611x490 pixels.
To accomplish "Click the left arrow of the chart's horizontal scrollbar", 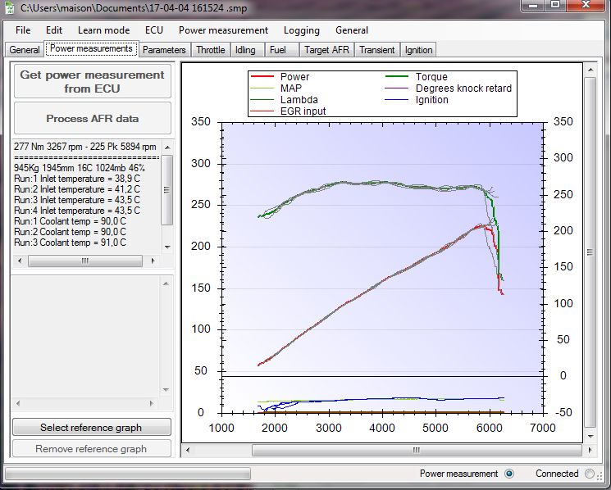I will (x=187, y=450).
